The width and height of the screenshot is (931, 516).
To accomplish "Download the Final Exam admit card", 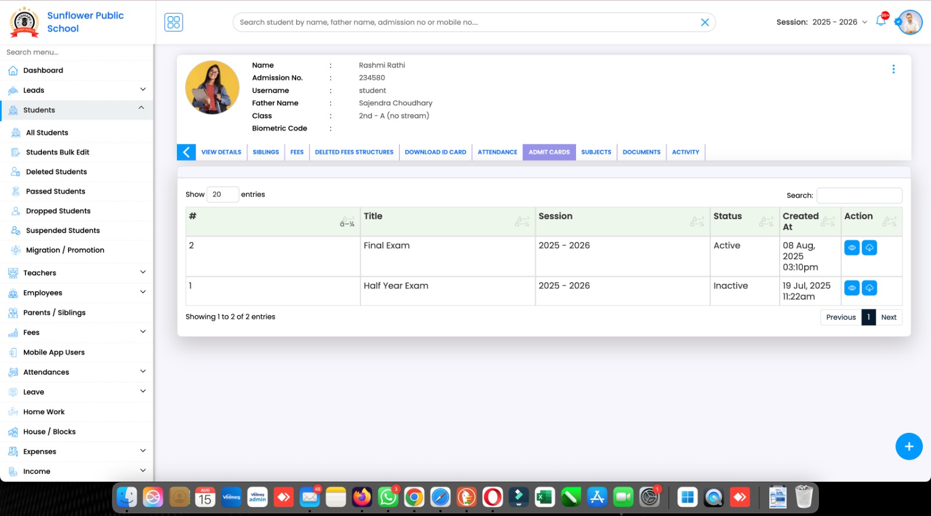I will [869, 248].
